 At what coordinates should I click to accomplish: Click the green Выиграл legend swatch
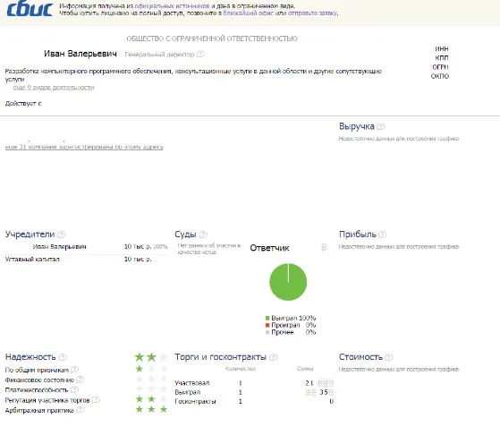point(267,318)
